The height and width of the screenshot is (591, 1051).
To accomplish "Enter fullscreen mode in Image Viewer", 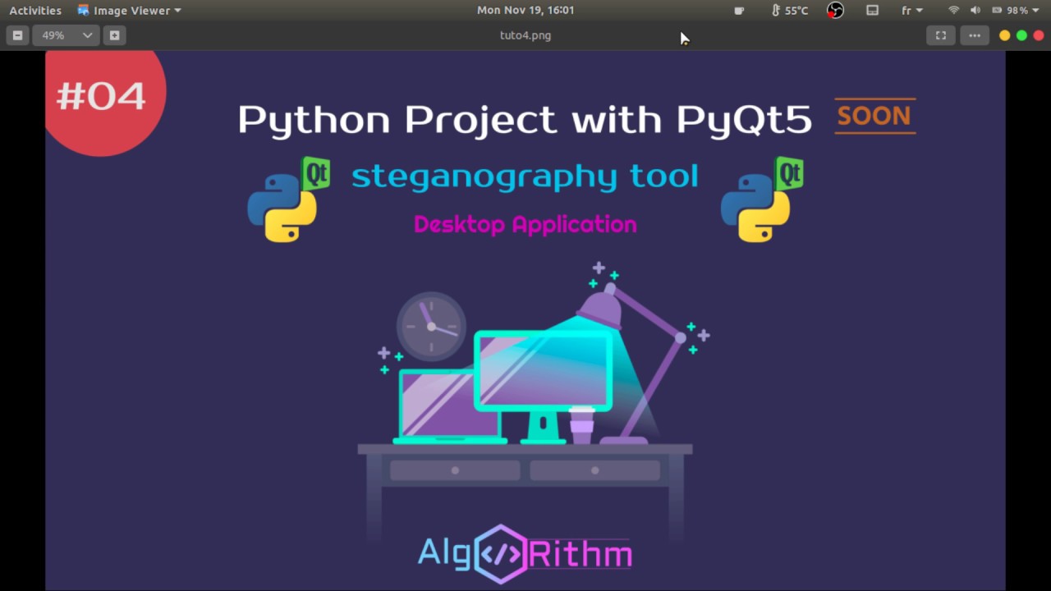I will pyautogui.click(x=941, y=35).
